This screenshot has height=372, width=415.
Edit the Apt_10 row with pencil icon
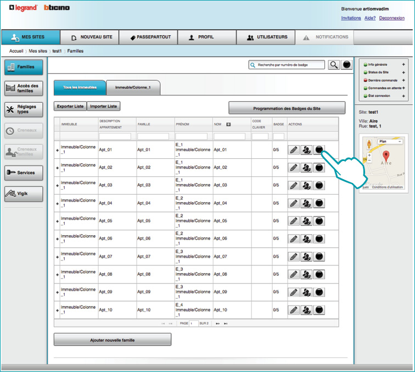[x=294, y=310]
